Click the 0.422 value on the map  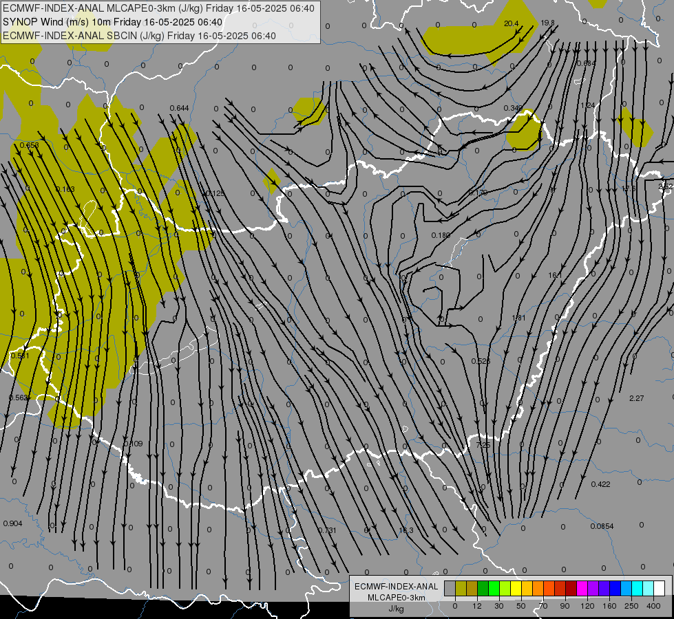click(600, 484)
